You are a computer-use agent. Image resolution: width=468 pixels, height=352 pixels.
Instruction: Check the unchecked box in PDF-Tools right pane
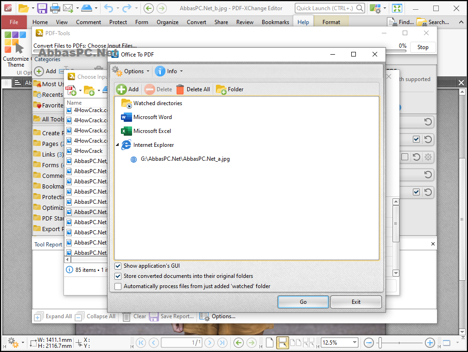405,157
